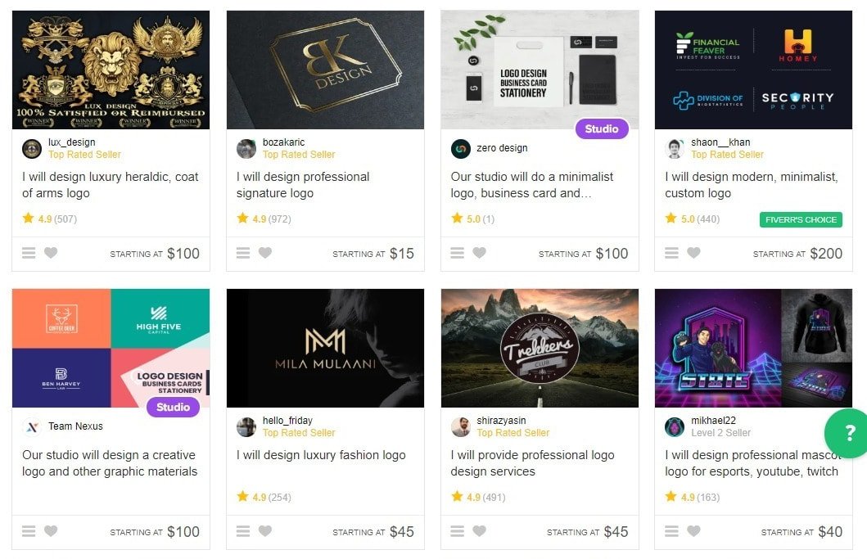867x559 pixels.
Task: Favorite the lux_design heraldic logo gig
Action: (x=51, y=253)
